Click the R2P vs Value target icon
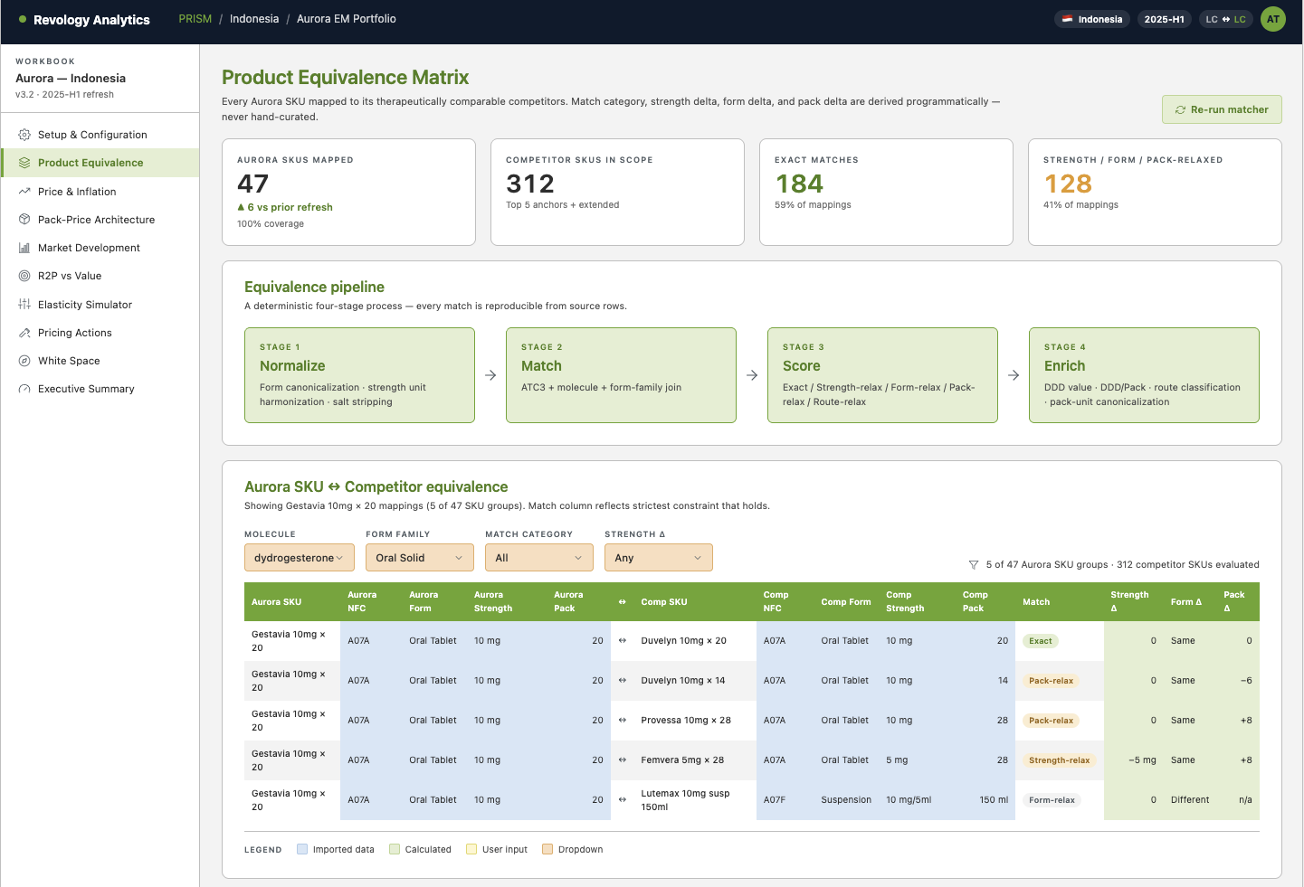This screenshot has height=887, width=1304. coord(24,276)
